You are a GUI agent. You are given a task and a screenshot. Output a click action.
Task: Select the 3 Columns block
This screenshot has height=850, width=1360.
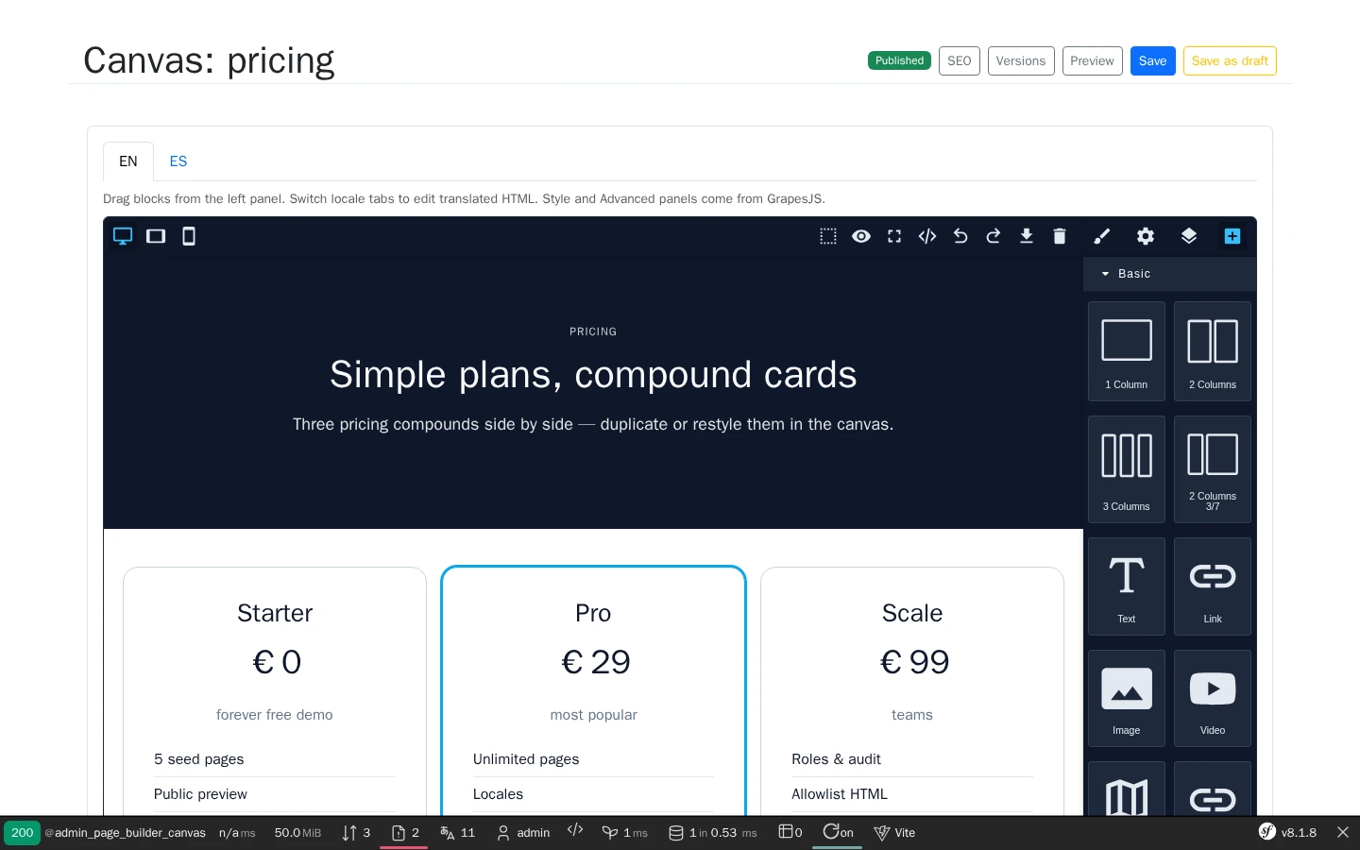point(1127,469)
